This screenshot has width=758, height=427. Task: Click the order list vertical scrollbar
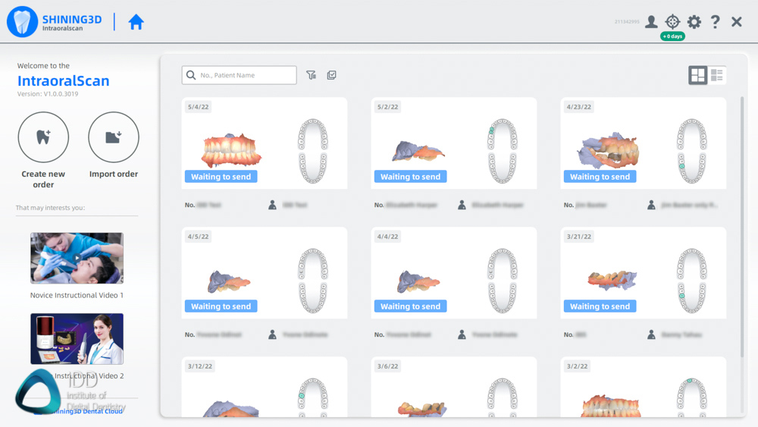pos(742,228)
